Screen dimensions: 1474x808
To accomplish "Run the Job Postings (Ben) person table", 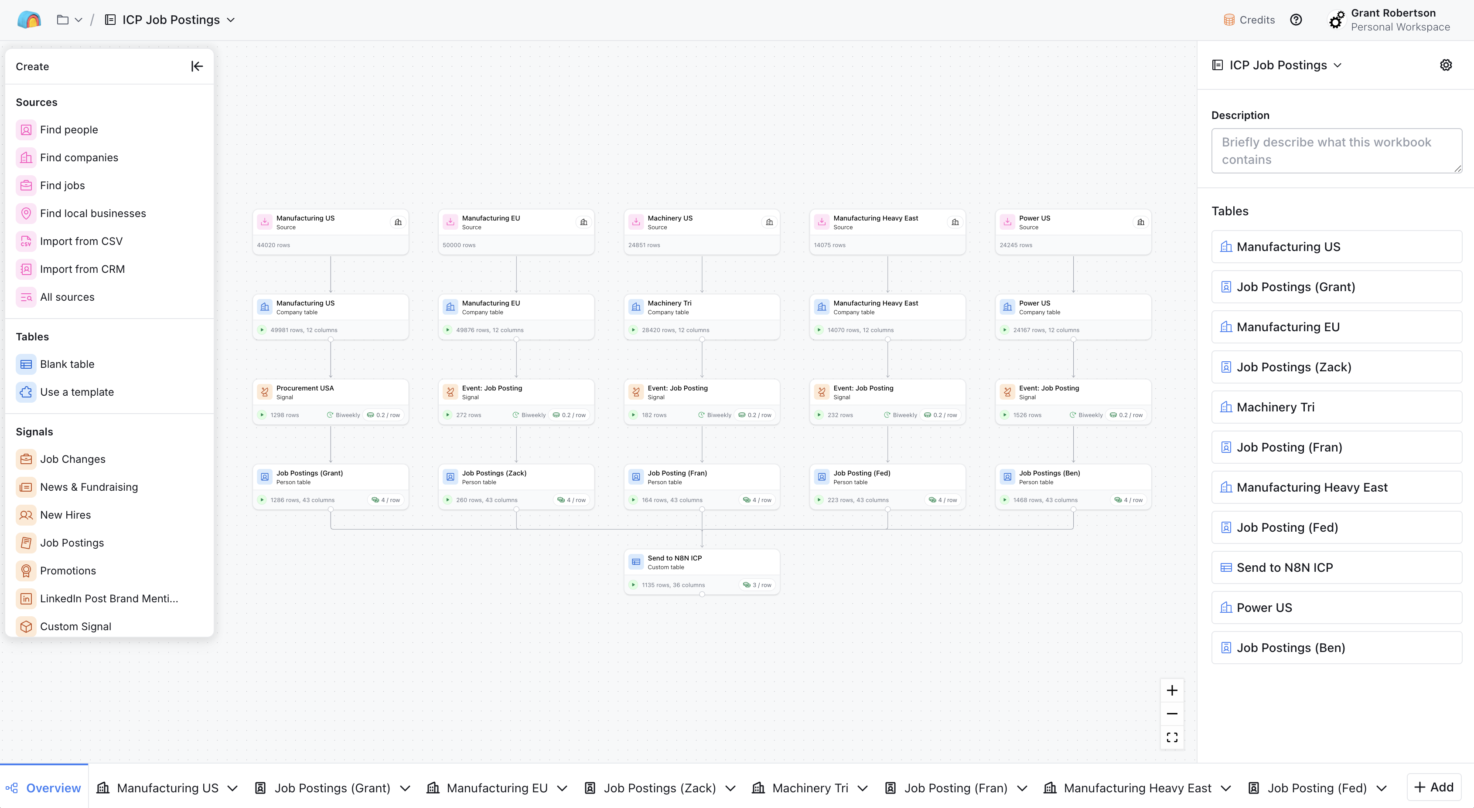I will (x=1005, y=500).
